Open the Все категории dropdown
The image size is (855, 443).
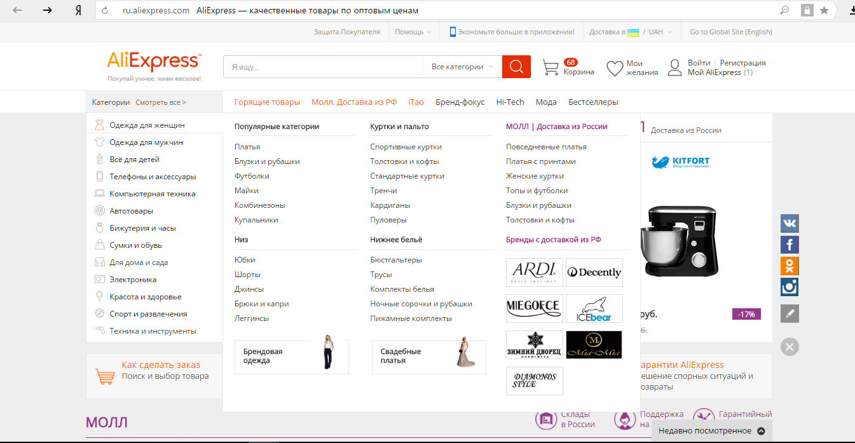[462, 67]
